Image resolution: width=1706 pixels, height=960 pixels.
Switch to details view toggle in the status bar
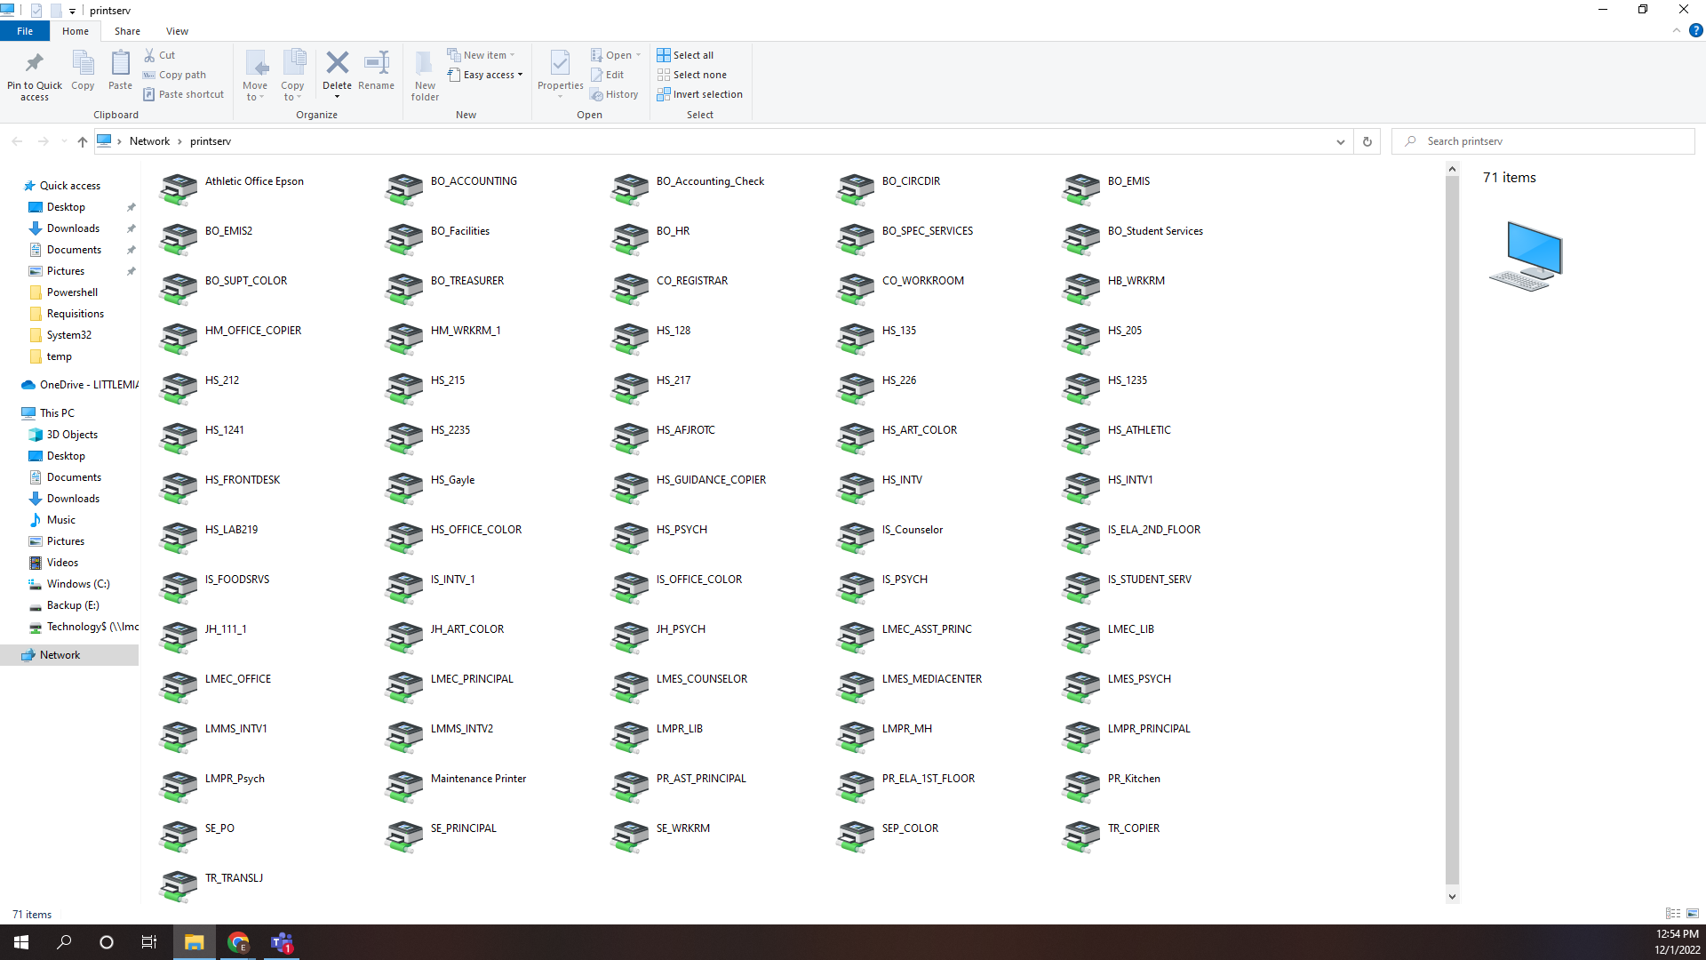[1672, 914]
